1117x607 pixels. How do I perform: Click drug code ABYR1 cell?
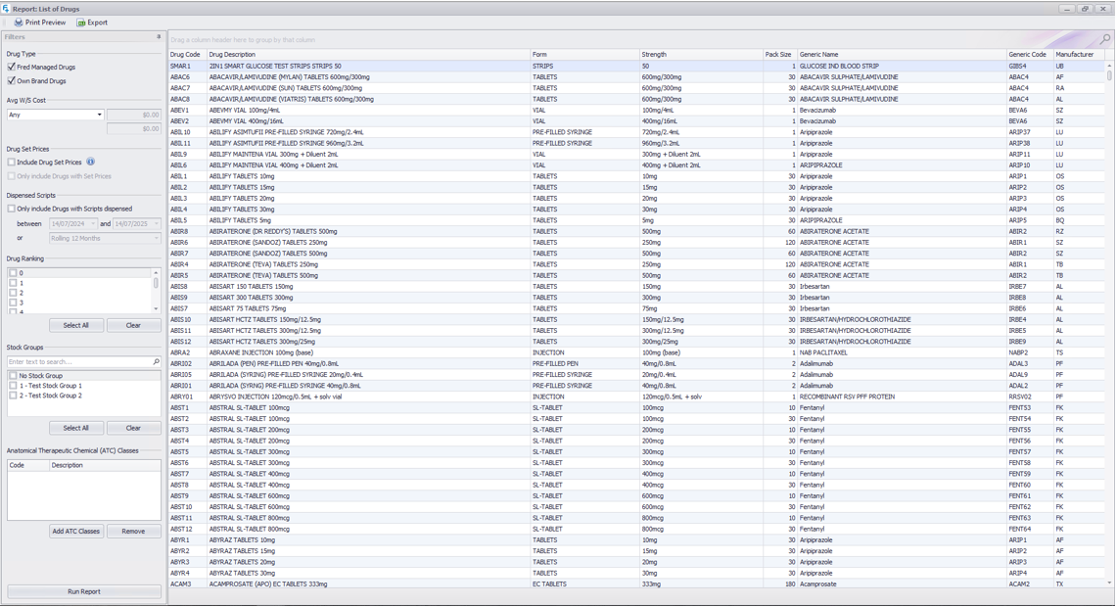pyautogui.click(x=187, y=540)
